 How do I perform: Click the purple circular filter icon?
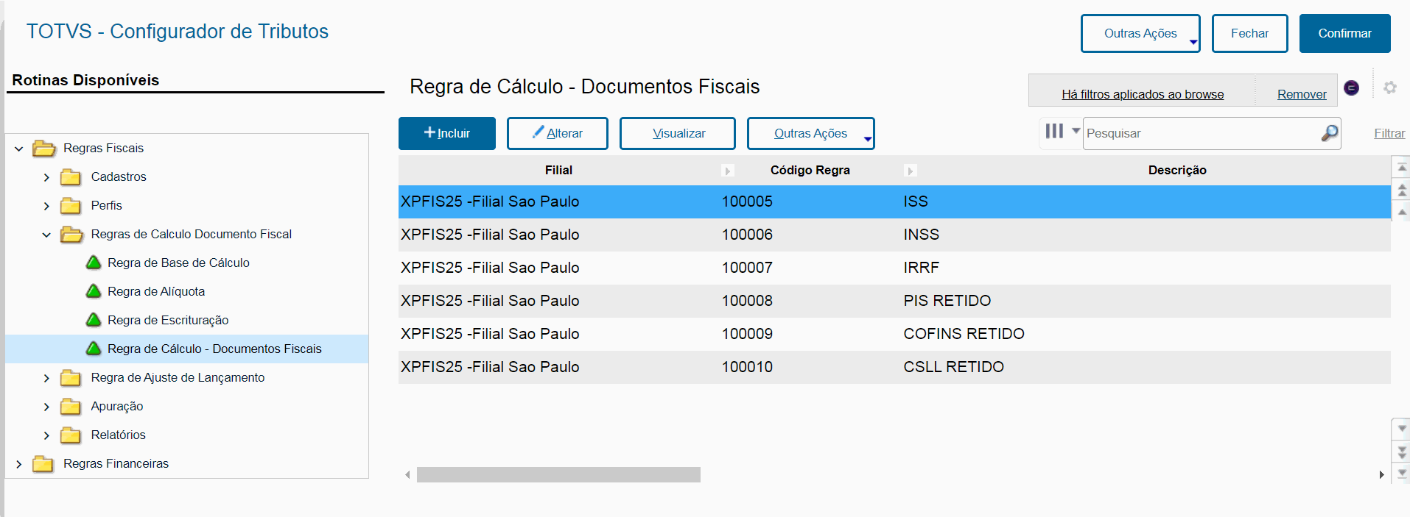click(x=1351, y=88)
